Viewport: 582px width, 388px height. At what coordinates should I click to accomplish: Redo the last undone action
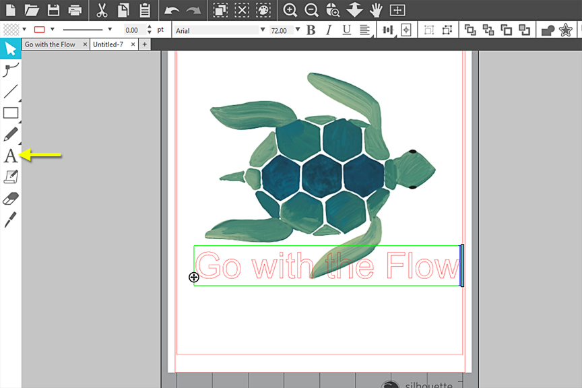(x=193, y=10)
